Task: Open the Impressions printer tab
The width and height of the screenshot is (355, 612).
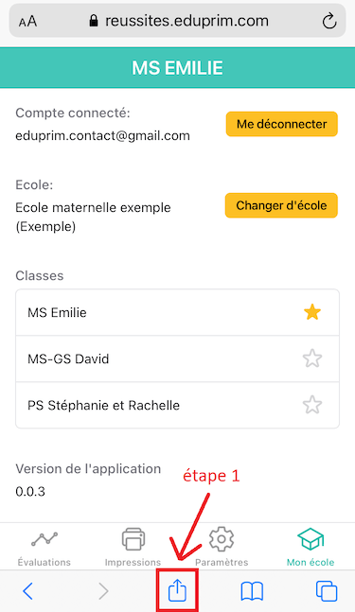Action: pyautogui.click(x=133, y=548)
